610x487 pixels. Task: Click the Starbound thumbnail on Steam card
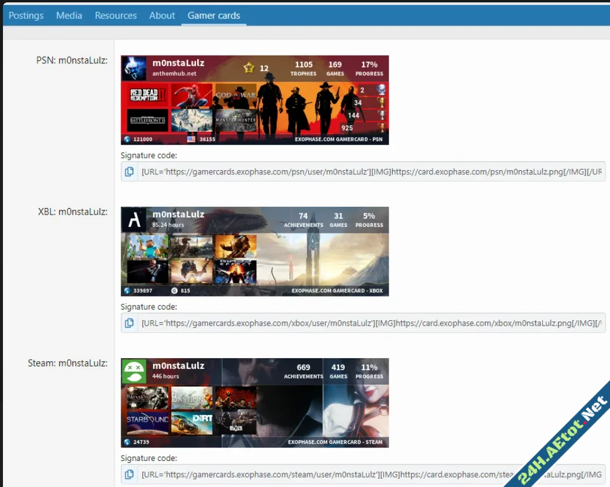[x=148, y=422]
